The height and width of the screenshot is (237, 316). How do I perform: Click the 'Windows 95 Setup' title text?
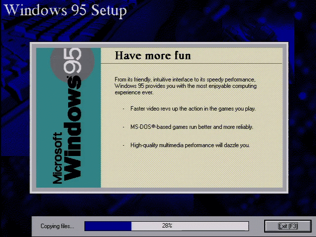click(65, 10)
